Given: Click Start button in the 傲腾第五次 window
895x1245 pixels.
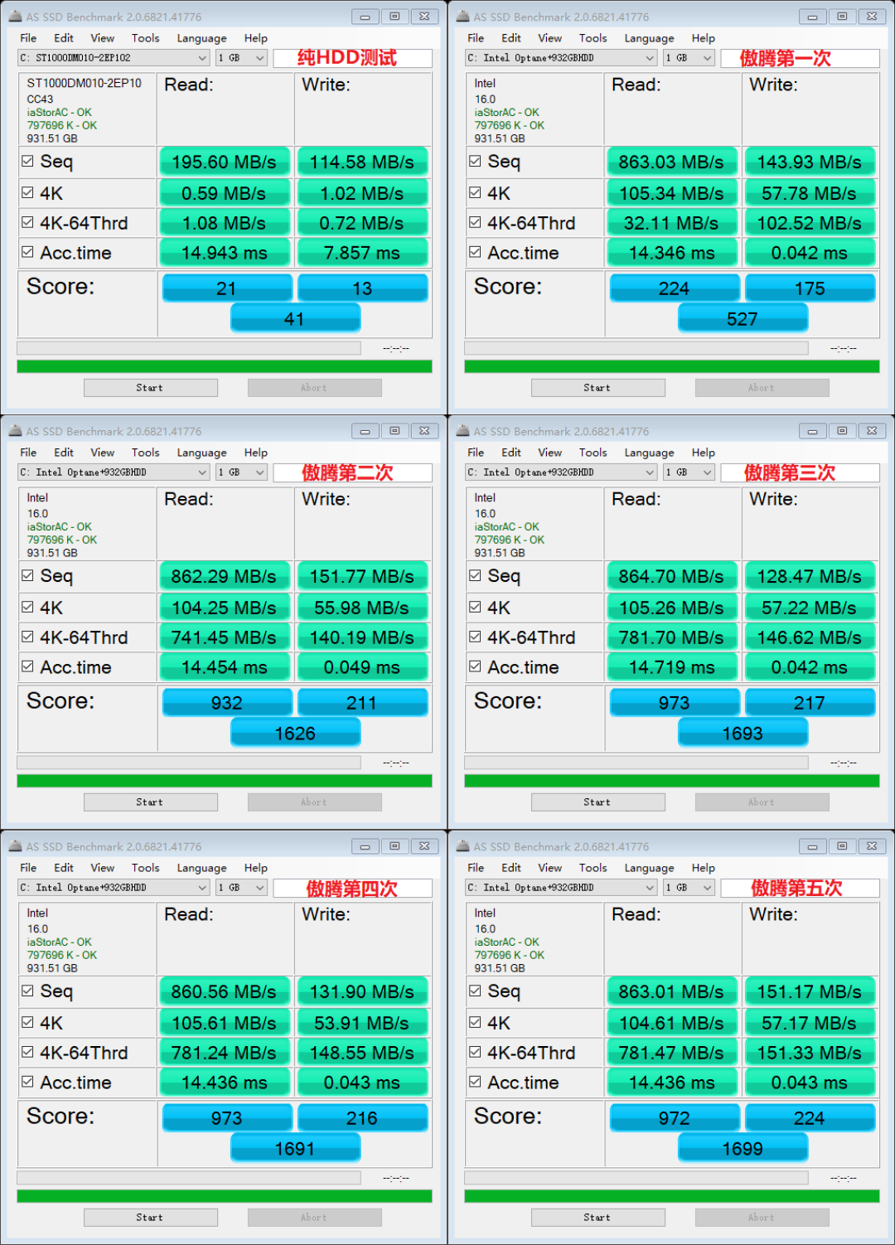Looking at the screenshot, I should coord(597,1218).
